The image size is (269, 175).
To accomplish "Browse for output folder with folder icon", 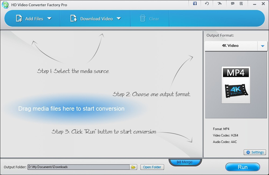I will pos(133,167).
